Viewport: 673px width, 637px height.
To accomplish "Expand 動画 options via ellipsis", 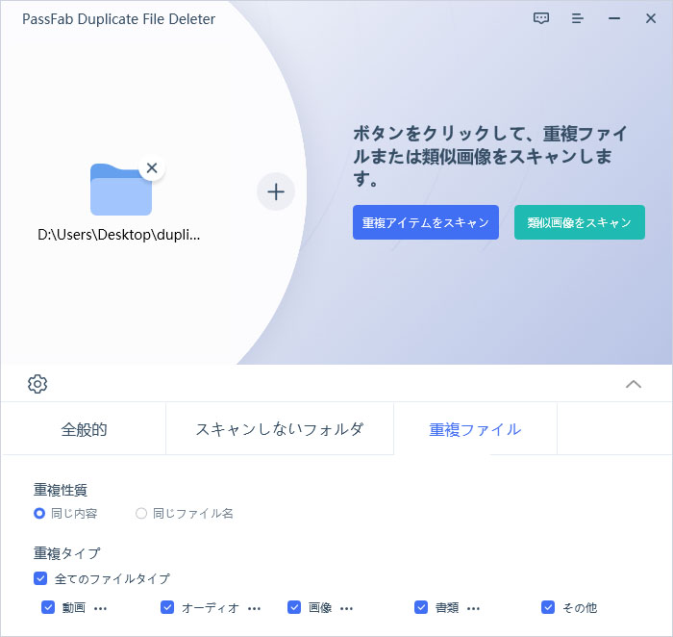I will point(100,609).
